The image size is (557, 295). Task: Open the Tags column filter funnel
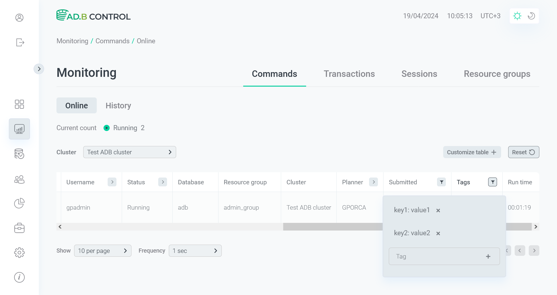coord(492,182)
